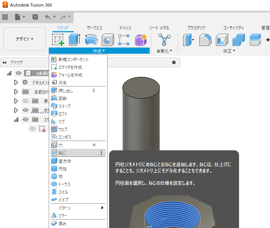Open the パターン submenu arrow
Screen dimensions: 270x228
(103, 208)
